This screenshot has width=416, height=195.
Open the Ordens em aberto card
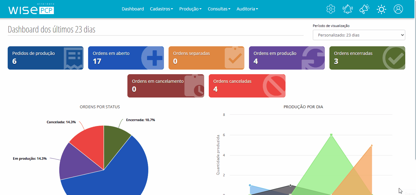click(126, 58)
